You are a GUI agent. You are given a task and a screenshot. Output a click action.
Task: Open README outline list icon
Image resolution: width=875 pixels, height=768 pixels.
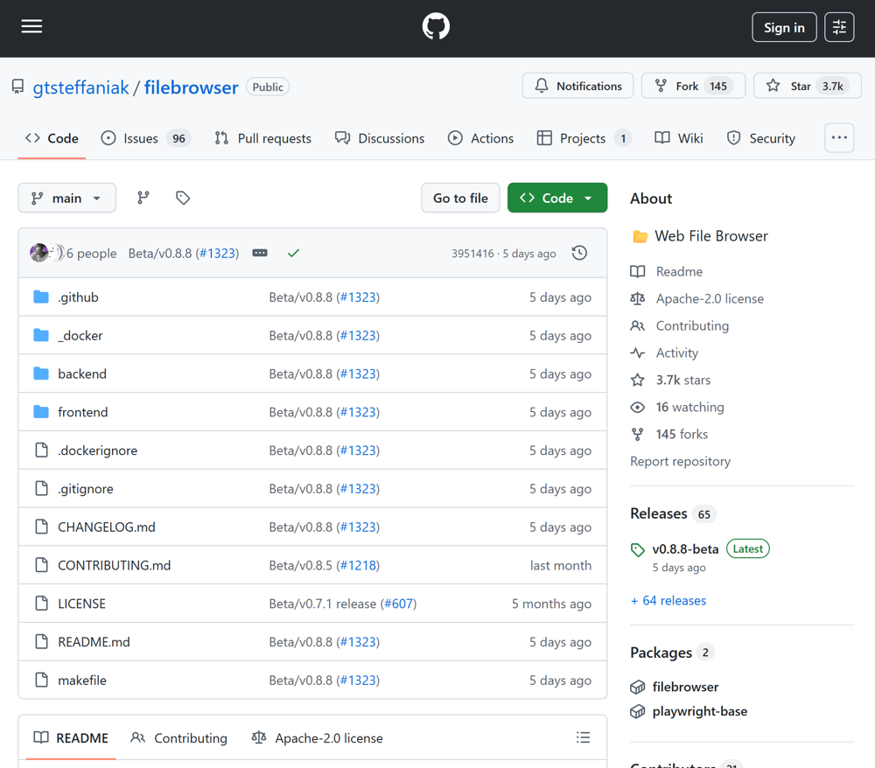(x=583, y=738)
